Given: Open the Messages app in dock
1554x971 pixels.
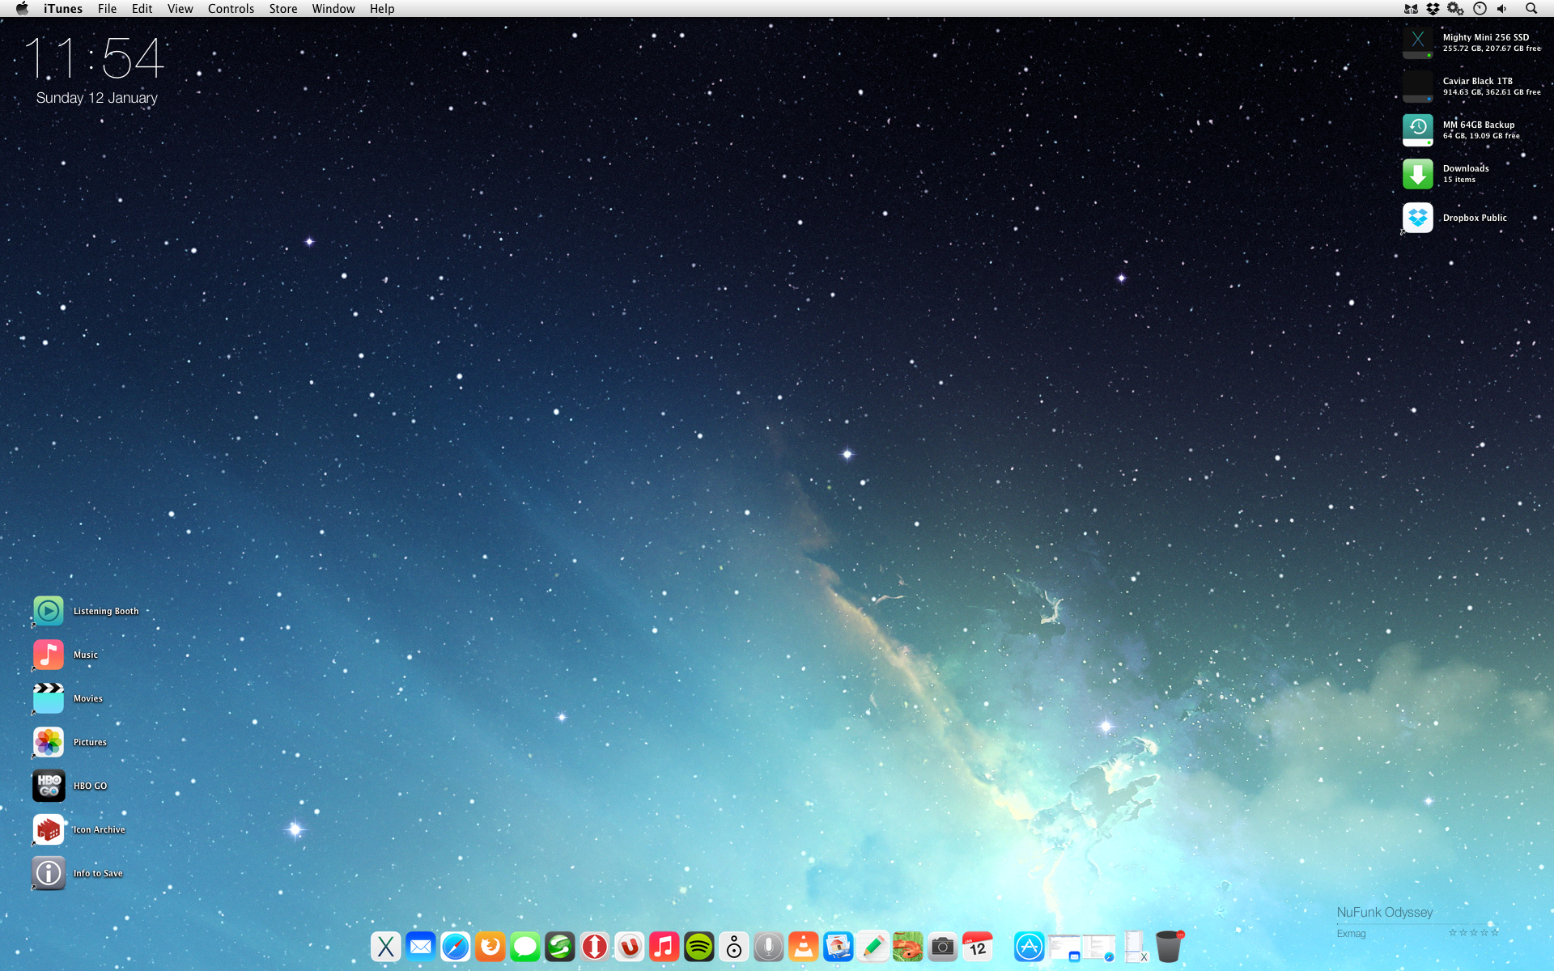Looking at the screenshot, I should pyautogui.click(x=524, y=946).
